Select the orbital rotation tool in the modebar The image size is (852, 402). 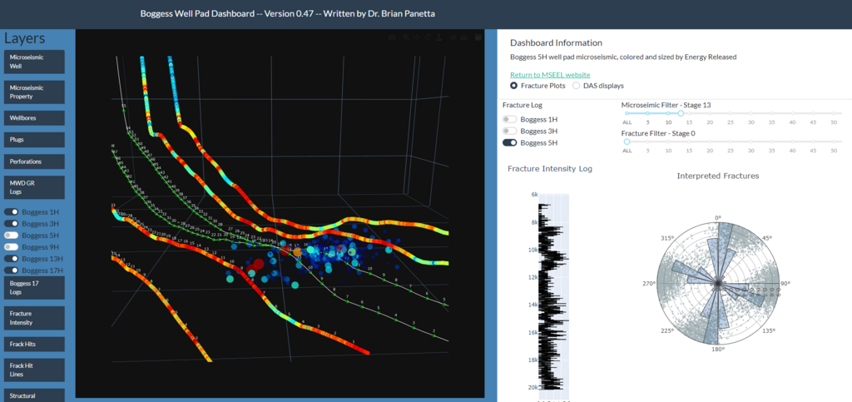[x=428, y=37]
